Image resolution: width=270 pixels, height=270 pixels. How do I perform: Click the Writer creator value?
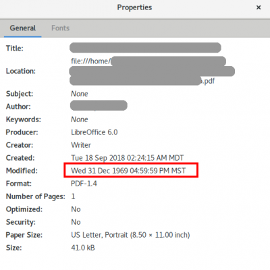[81, 145]
